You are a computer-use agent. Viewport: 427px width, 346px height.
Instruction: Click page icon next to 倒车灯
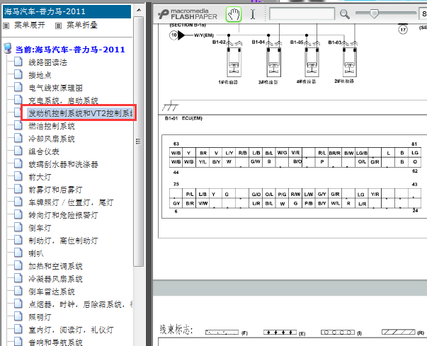coord(18,227)
